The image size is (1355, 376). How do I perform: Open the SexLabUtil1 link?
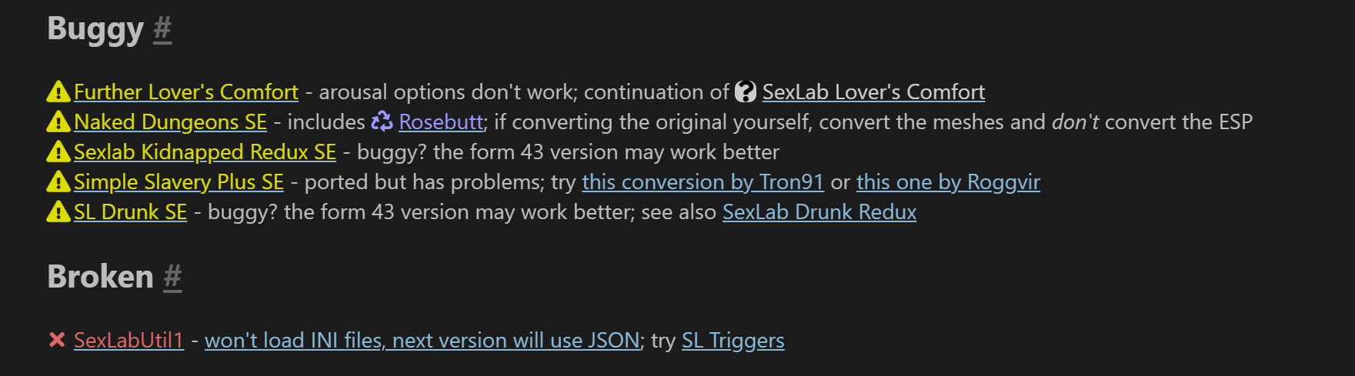(x=128, y=341)
